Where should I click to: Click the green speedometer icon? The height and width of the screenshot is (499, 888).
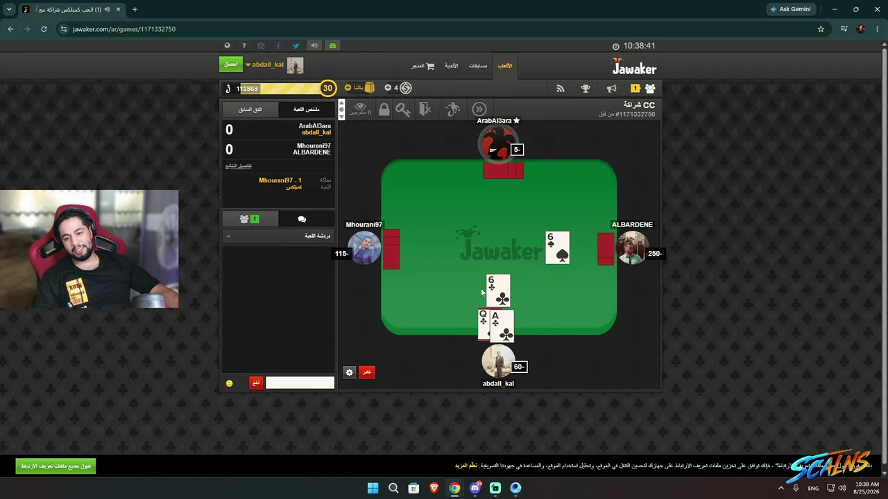click(333, 46)
